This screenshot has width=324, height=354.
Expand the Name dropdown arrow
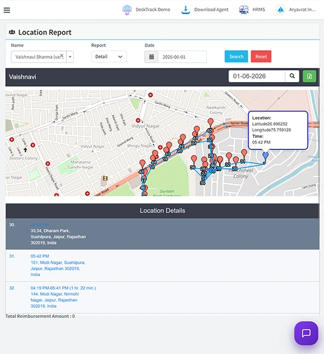click(70, 57)
